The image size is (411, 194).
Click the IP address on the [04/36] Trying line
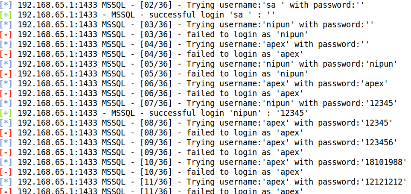(x=58, y=44)
